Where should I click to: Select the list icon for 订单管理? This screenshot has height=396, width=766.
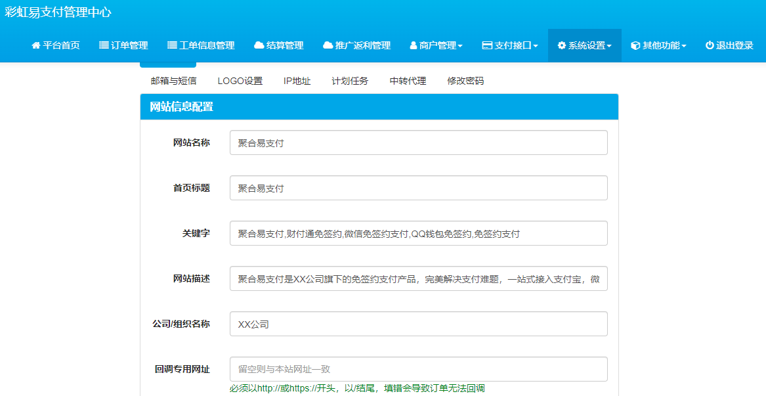click(x=102, y=45)
